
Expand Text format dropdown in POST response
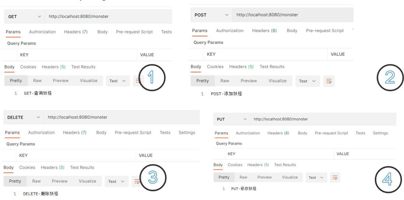coord(308,81)
